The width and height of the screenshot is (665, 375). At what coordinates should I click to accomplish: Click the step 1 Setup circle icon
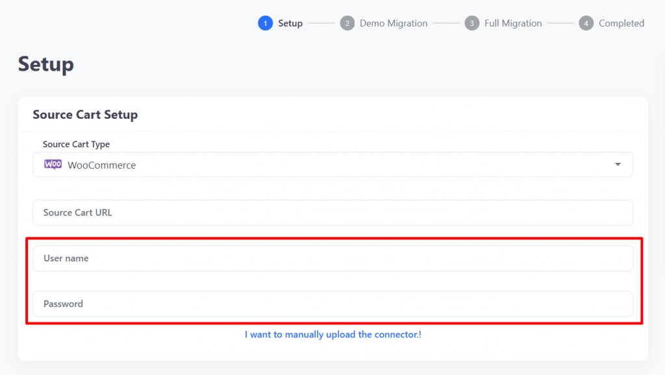tap(265, 23)
